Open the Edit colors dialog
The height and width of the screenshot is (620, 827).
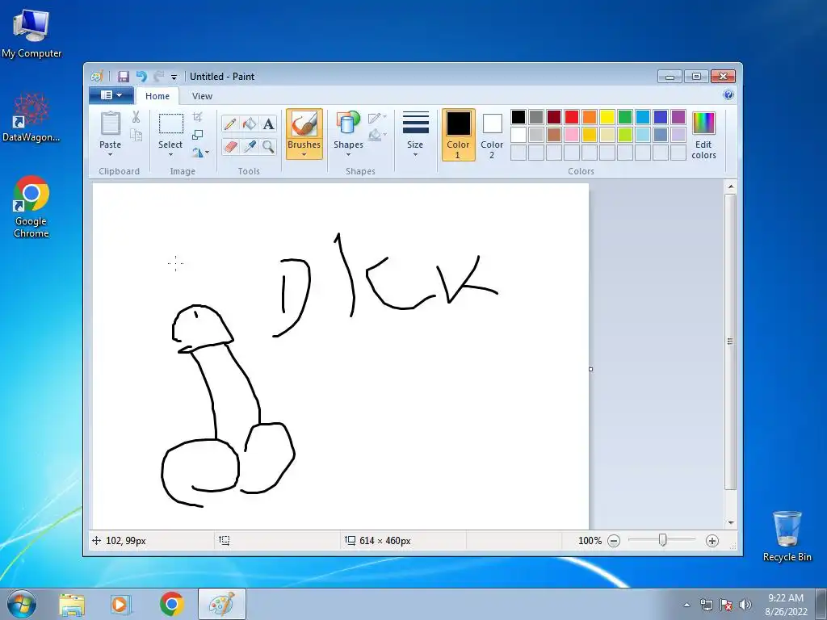coord(703,135)
